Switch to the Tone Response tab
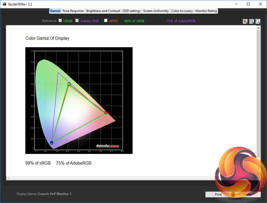 (73, 11)
